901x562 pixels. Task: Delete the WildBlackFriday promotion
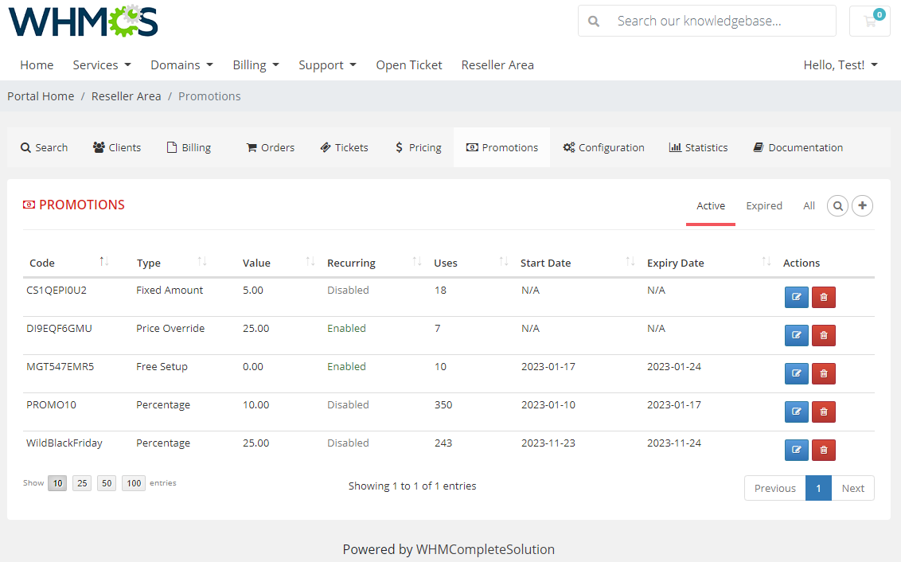click(x=823, y=450)
